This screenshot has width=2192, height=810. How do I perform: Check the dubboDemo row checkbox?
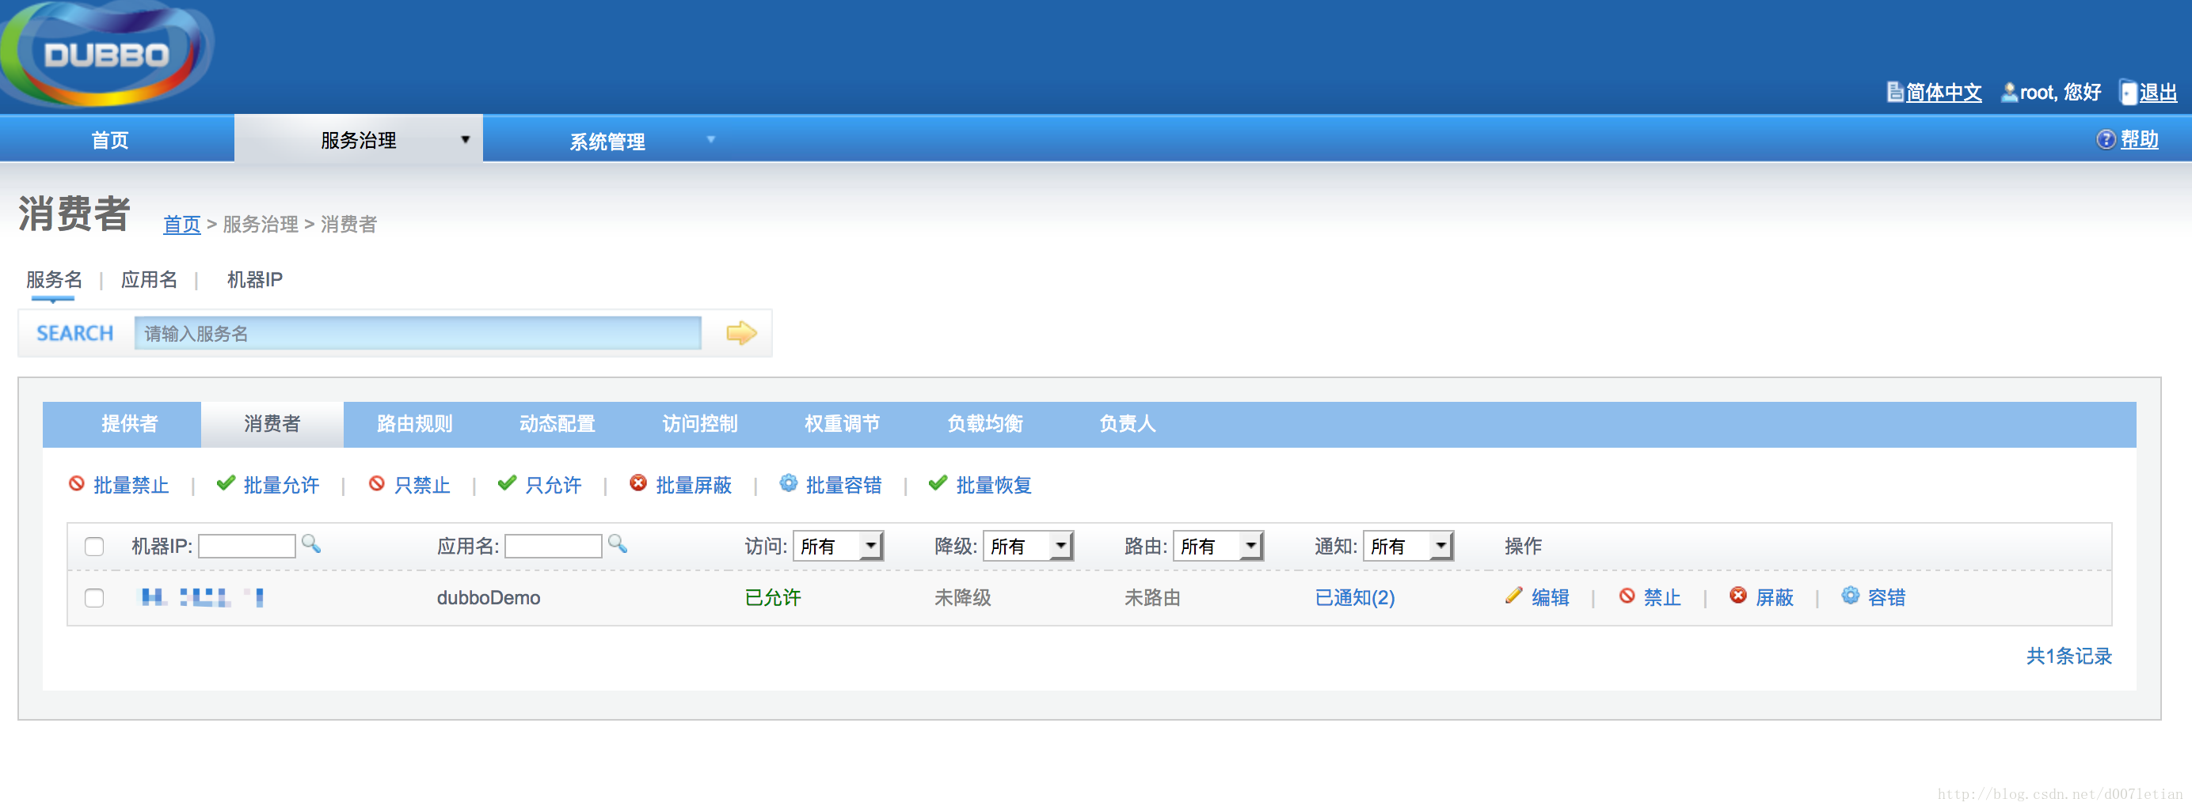[94, 598]
